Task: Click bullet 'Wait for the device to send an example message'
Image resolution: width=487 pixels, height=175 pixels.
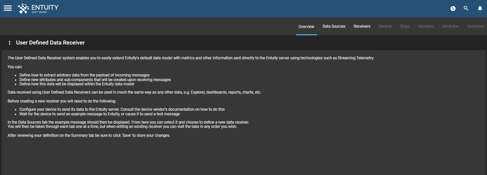Action: (x=100, y=114)
